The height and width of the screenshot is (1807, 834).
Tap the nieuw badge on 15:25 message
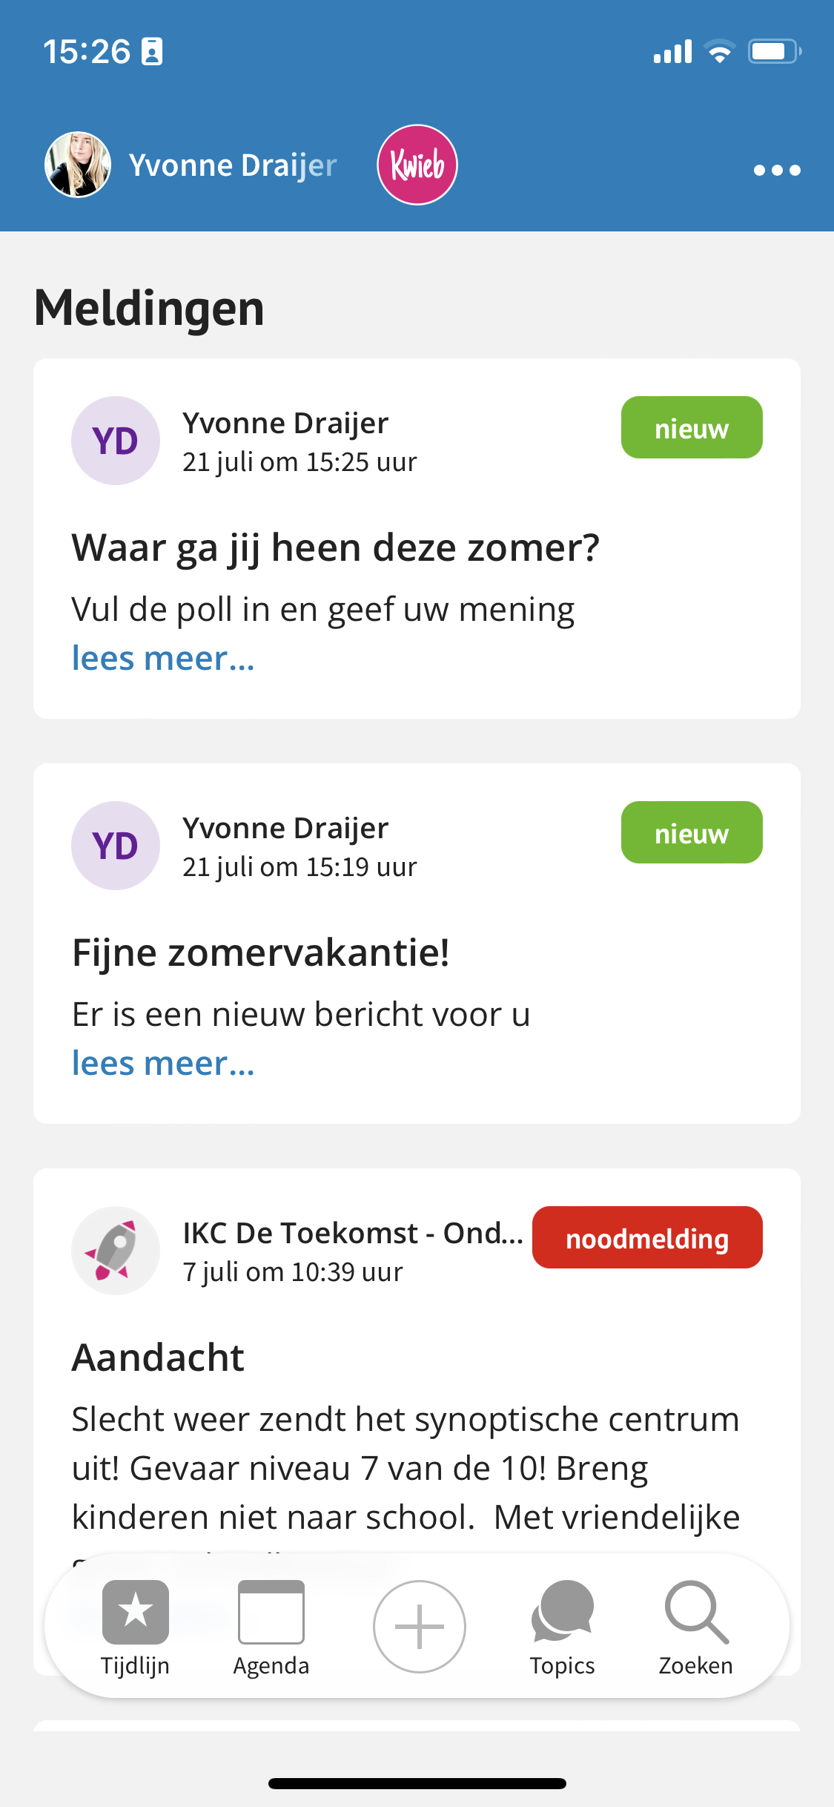[x=692, y=427]
